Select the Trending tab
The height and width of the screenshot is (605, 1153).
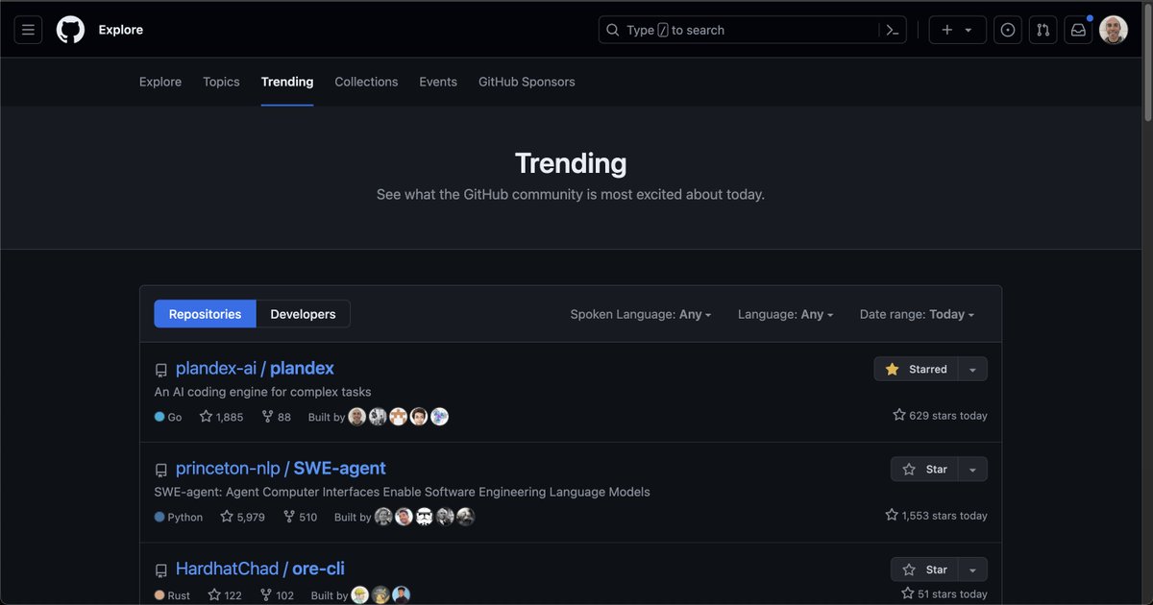pyautogui.click(x=287, y=82)
